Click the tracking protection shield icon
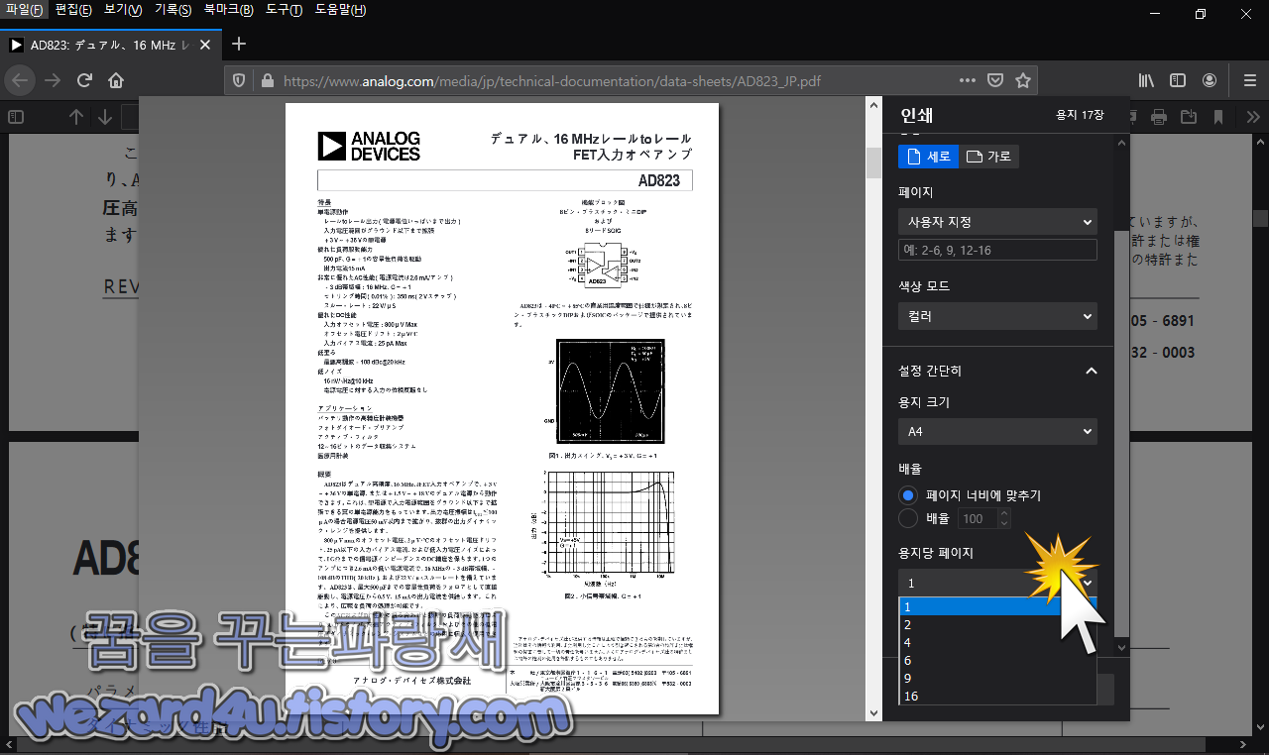This screenshot has height=755, width=1269. (238, 80)
